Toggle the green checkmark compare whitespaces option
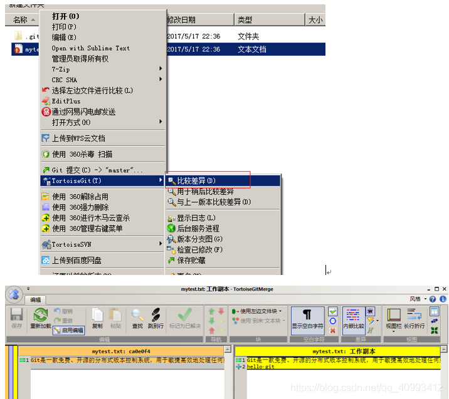 point(333,311)
